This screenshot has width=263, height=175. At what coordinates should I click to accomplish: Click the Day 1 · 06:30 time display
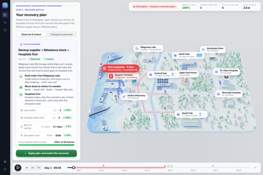click(53, 168)
